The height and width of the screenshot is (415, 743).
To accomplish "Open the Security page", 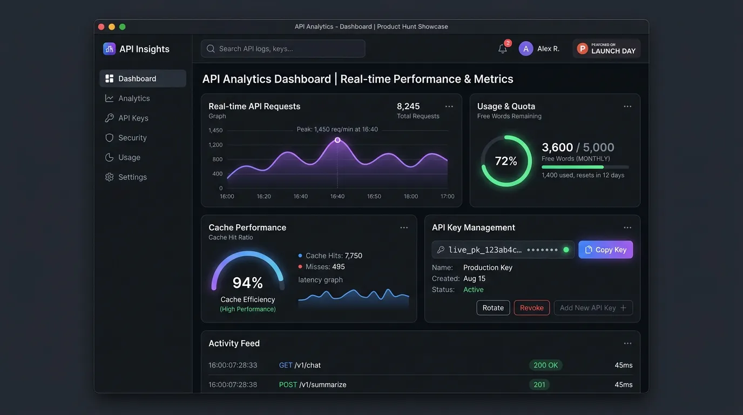I will pyautogui.click(x=143, y=138).
